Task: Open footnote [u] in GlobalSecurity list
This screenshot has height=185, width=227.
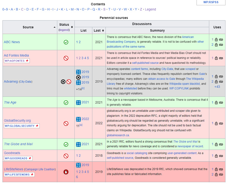Action: (x=81, y=125)
